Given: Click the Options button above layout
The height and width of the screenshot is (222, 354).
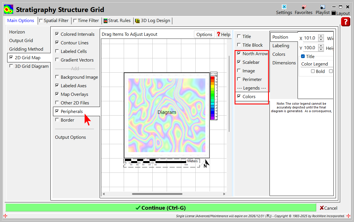Looking at the screenshot, I should point(204,34).
